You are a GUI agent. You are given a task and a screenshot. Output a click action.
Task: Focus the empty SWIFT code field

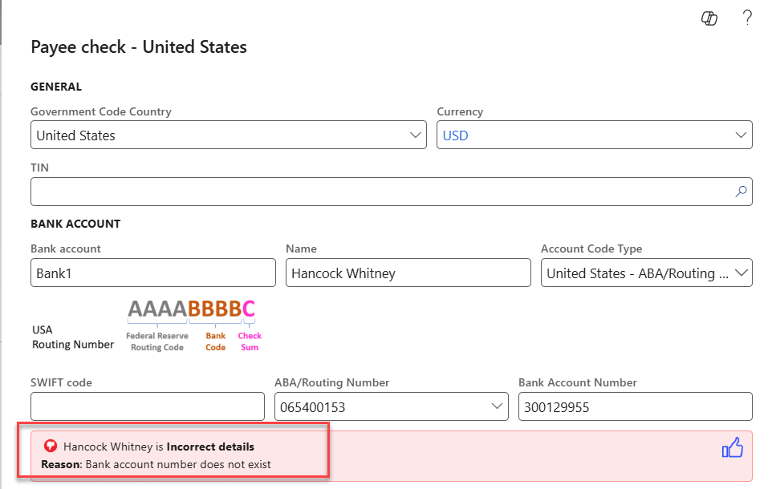tap(147, 407)
